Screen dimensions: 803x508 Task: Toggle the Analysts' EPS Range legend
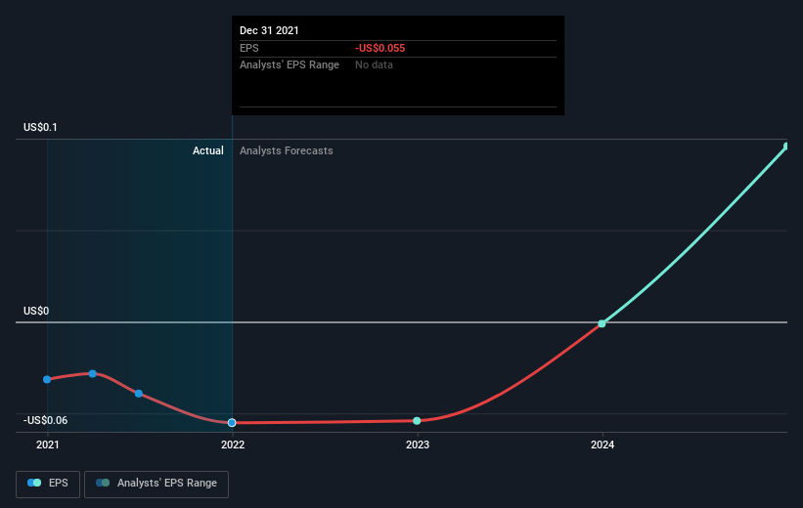(x=156, y=484)
